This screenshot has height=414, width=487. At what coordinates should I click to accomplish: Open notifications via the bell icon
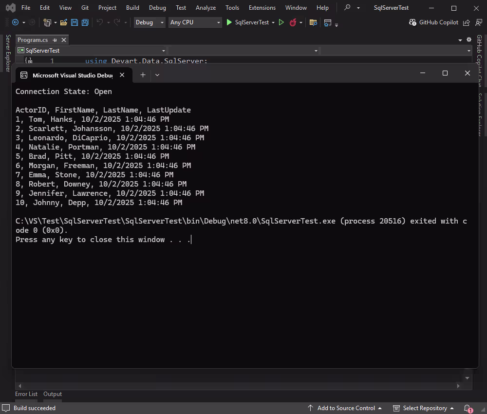468,408
